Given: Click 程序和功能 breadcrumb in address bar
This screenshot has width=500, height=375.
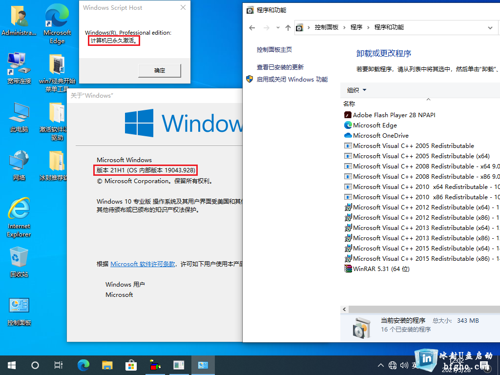Looking at the screenshot, I should 389,27.
